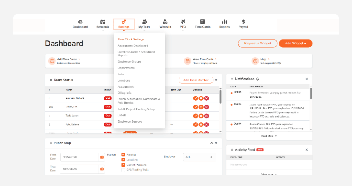
Task: Click the pencil edit icon for Drake, Tim
Action: pyautogui.click(x=195, y=107)
